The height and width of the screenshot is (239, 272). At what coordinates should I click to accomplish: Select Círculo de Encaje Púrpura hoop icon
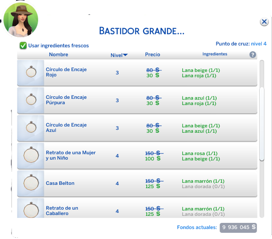pyautogui.click(x=31, y=99)
